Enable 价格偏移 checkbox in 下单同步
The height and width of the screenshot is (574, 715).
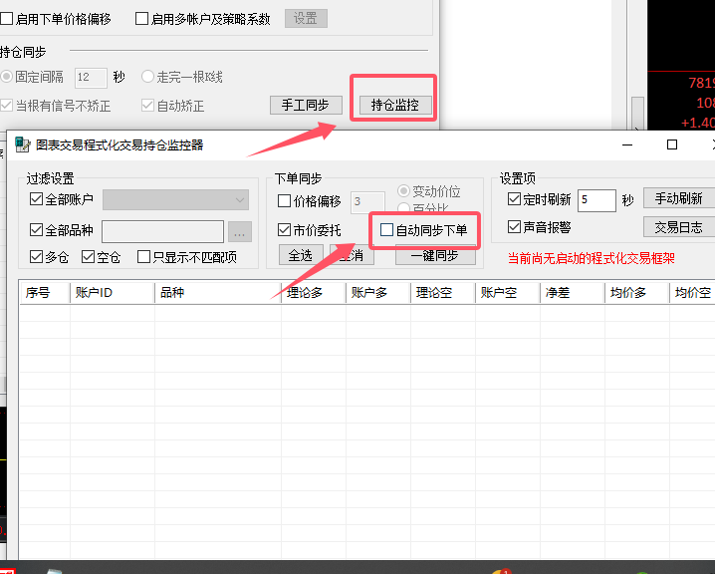tap(284, 200)
